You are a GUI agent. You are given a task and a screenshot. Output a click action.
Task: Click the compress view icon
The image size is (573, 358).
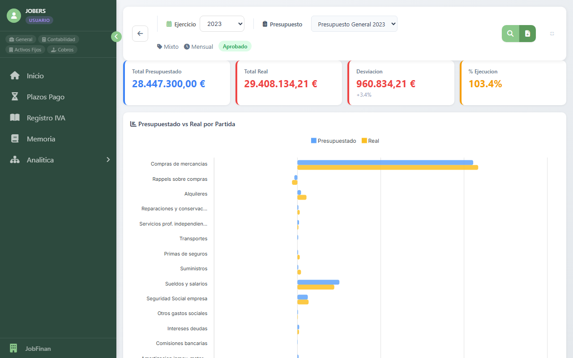[552, 34]
